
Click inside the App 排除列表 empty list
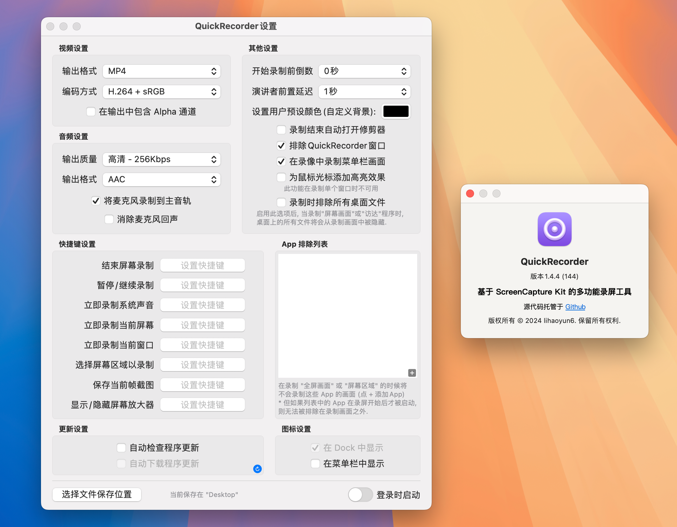point(347,316)
